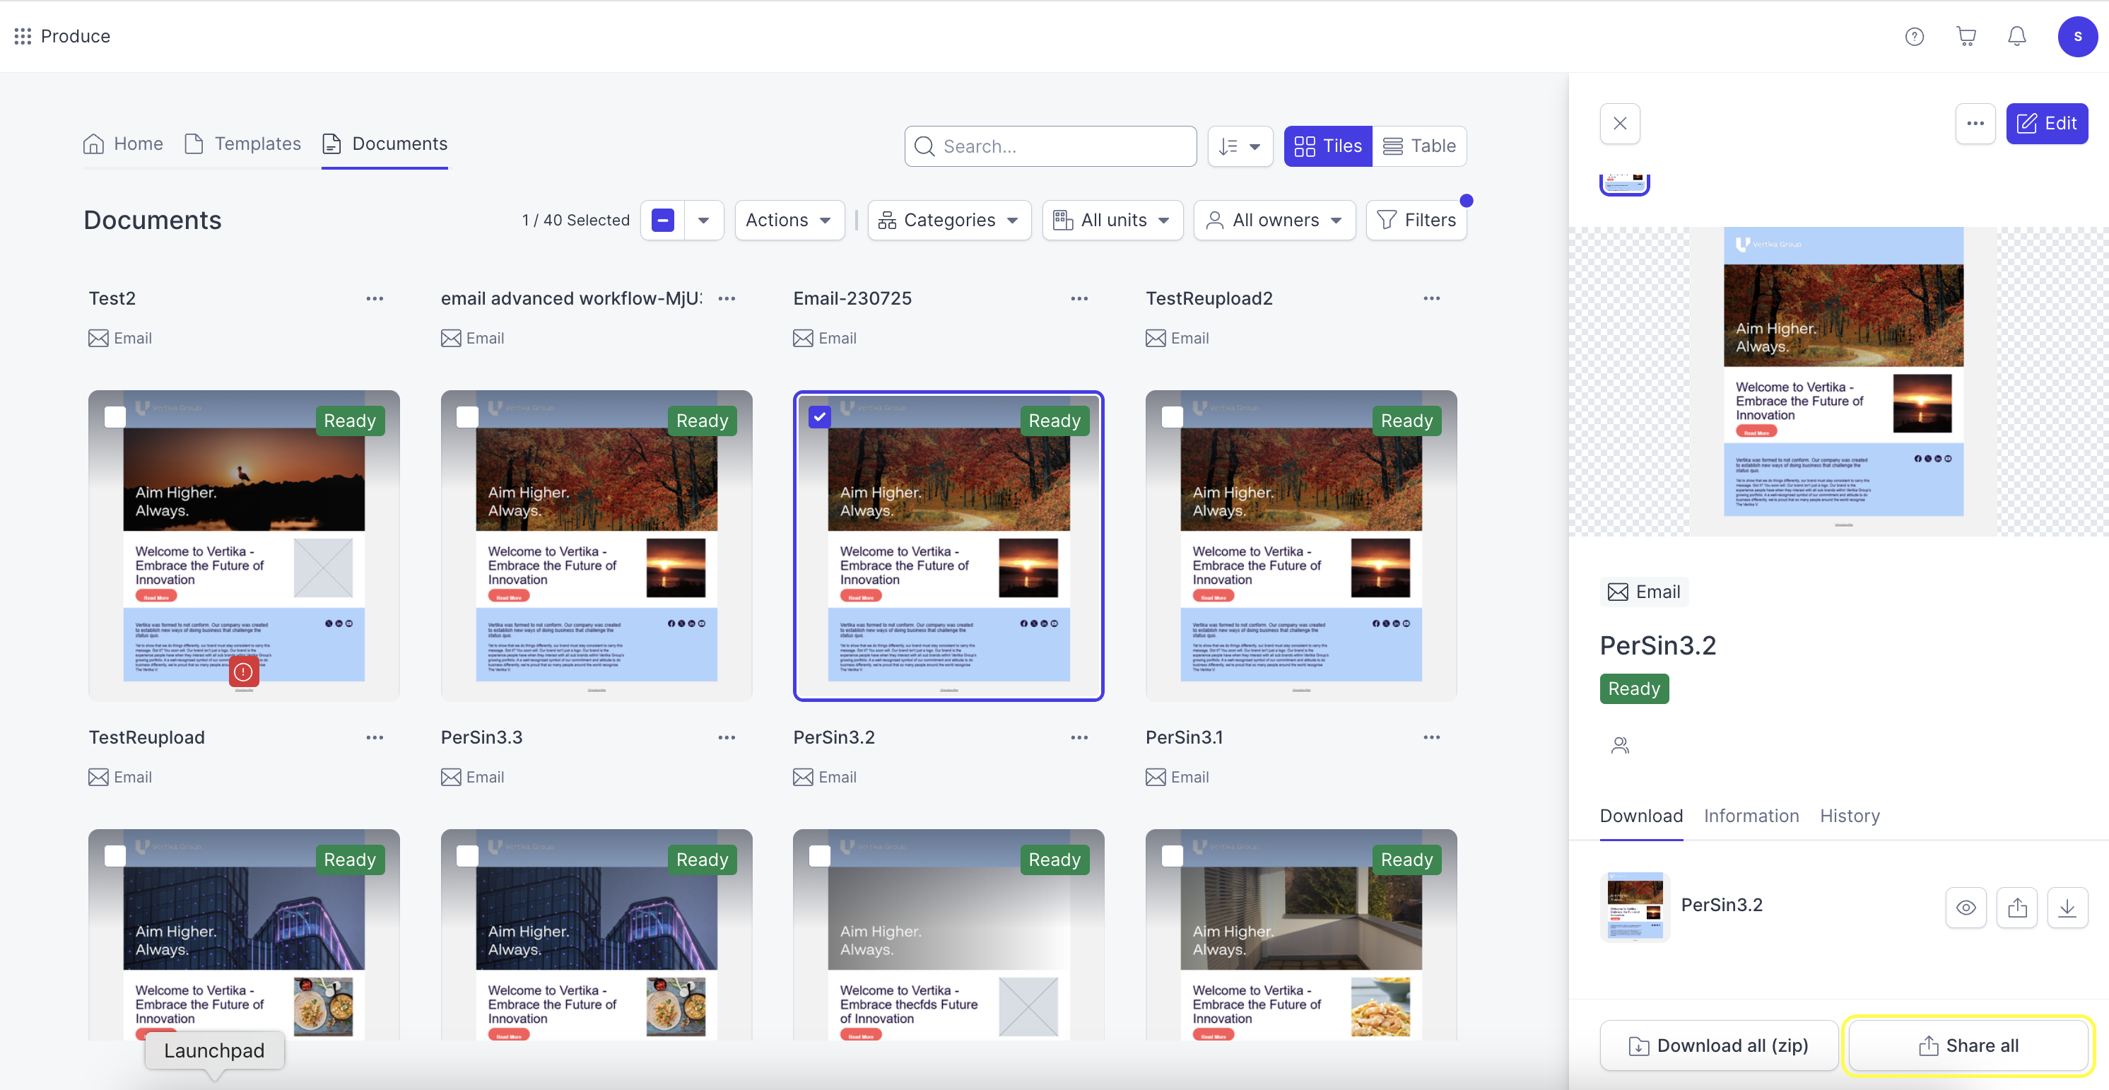Toggle the select-all indeterminate checkbox
Viewport: 2109px width, 1090px height.
(x=662, y=221)
